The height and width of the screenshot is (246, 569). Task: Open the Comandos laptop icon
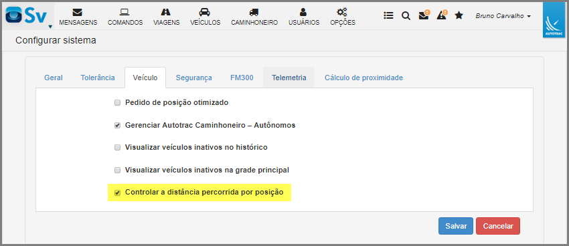click(x=125, y=12)
